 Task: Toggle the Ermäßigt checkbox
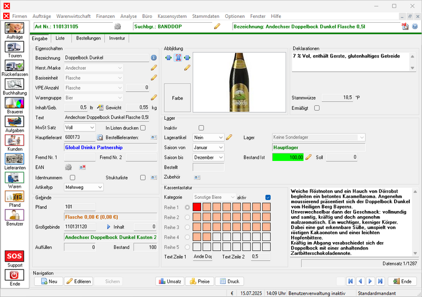(317, 108)
